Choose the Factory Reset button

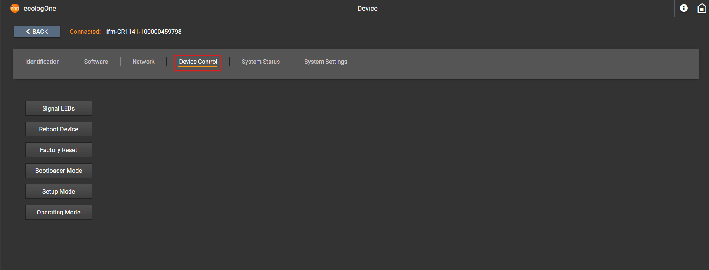click(59, 150)
